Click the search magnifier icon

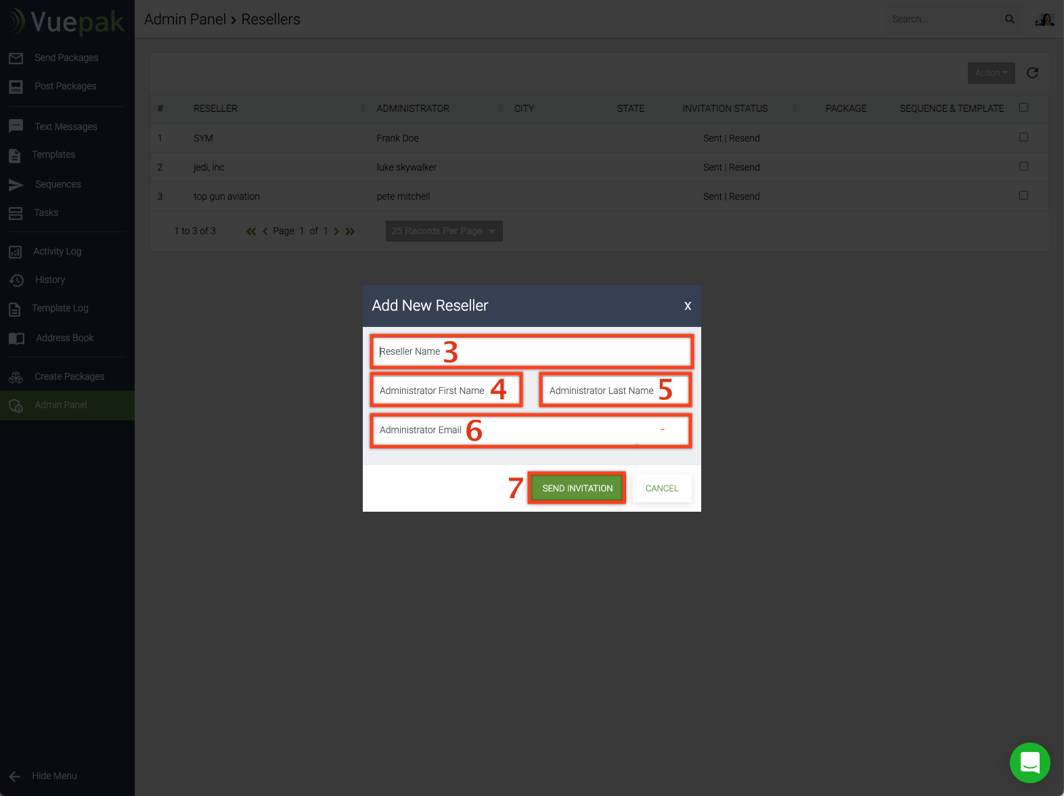point(1010,19)
